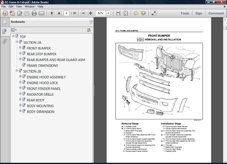227x164 pixels.
Task: Go to next page with down arrow
Action: [59, 13]
